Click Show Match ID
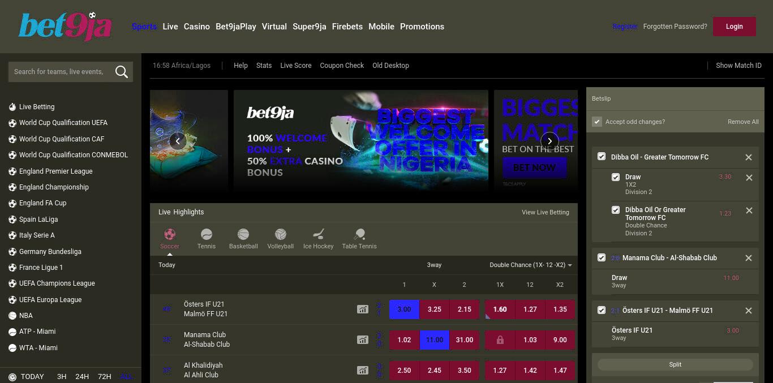The width and height of the screenshot is (773, 383). click(x=738, y=66)
